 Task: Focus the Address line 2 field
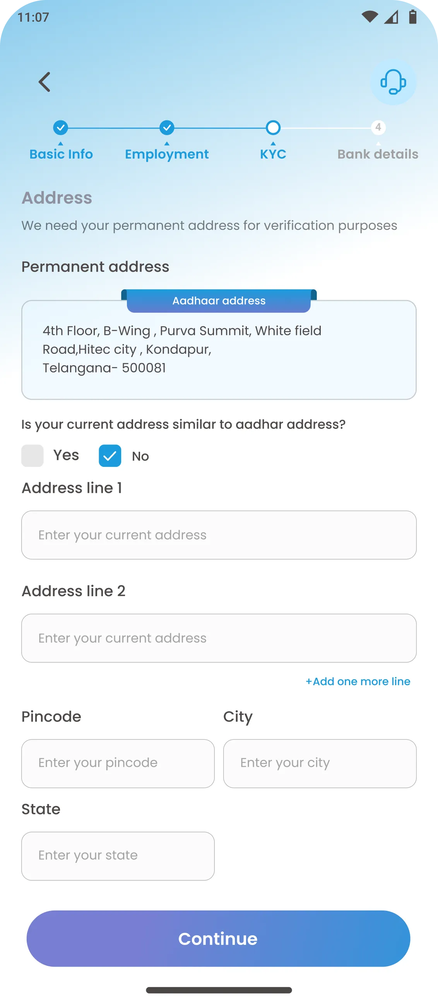(219, 638)
